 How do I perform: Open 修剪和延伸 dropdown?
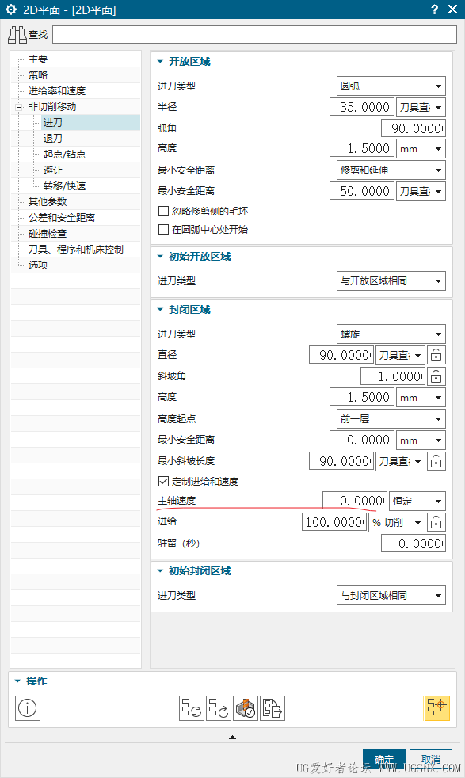(x=391, y=170)
